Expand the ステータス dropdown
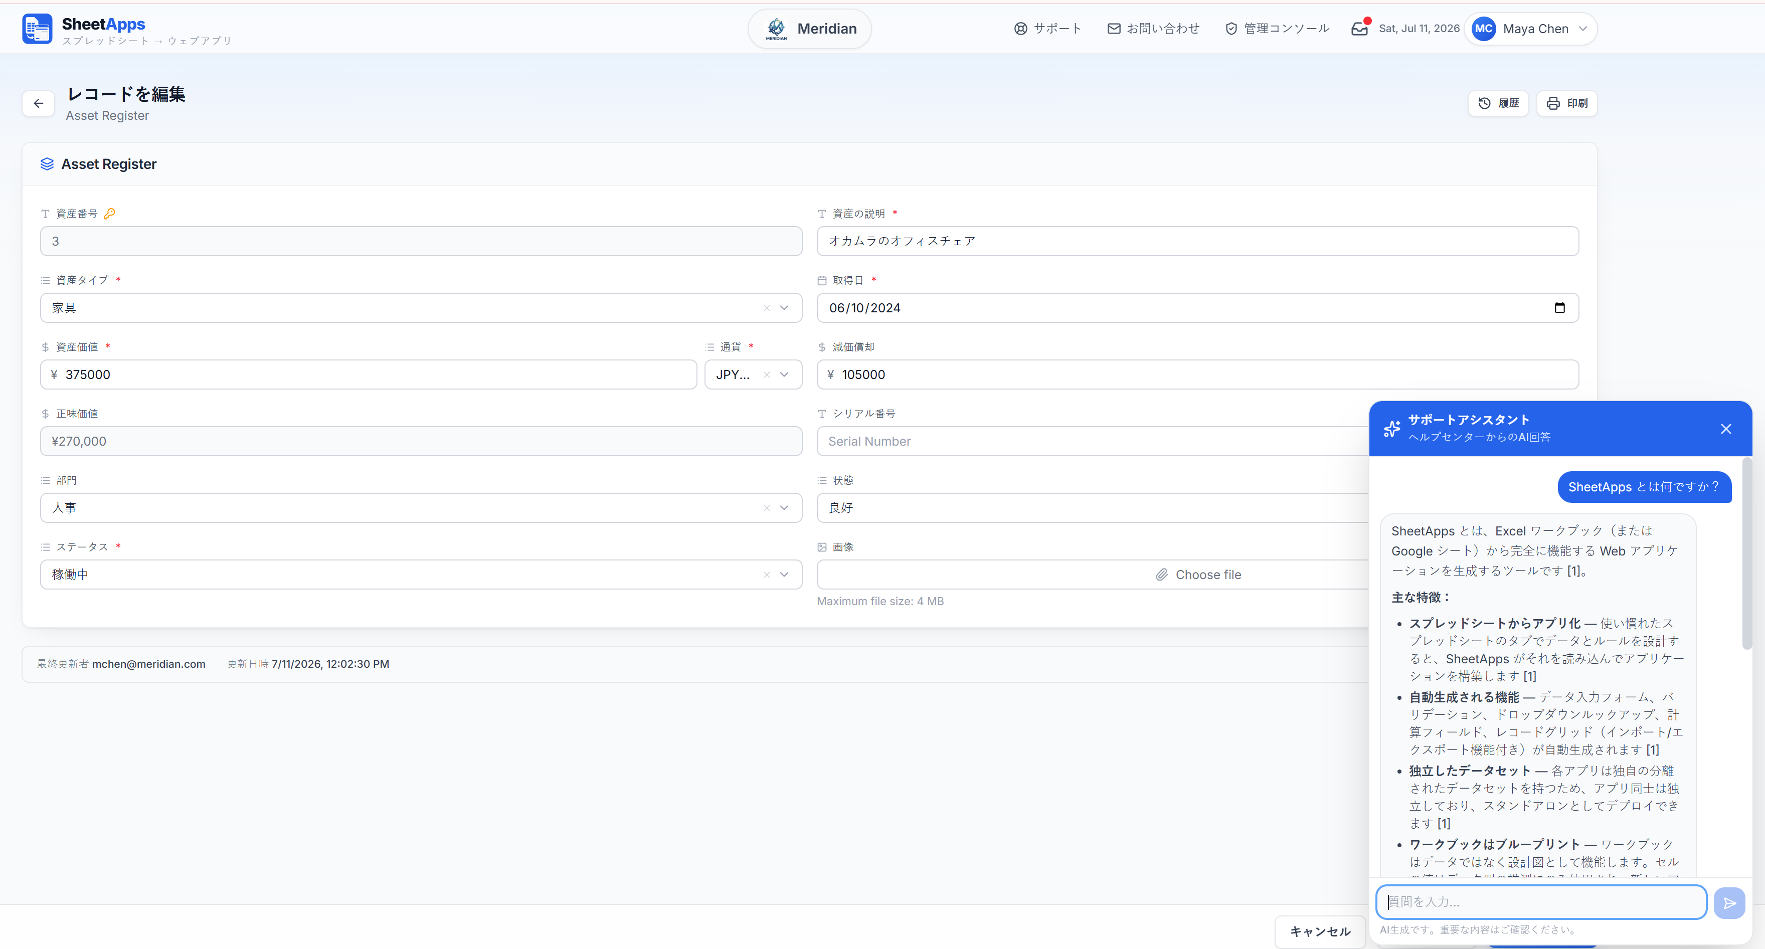Screen dimensions: 1765x949 coord(785,575)
